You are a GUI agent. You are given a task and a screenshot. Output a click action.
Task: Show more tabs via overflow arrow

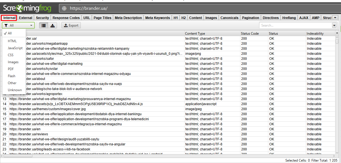tap(335, 18)
